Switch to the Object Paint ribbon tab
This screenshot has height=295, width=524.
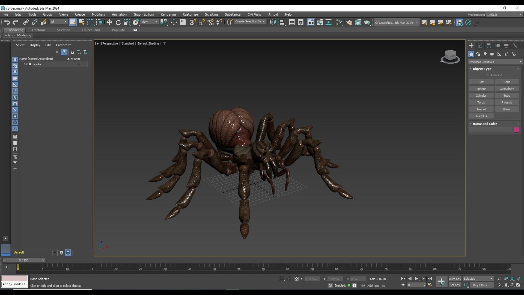pos(91,30)
